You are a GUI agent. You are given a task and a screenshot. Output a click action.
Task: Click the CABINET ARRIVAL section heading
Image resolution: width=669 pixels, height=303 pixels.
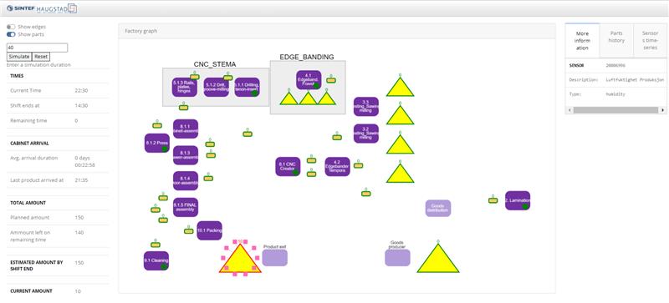[29, 144]
